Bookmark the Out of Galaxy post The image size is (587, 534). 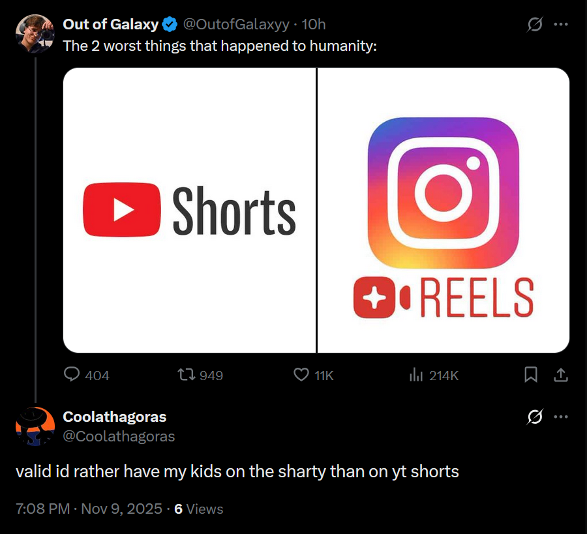531,375
